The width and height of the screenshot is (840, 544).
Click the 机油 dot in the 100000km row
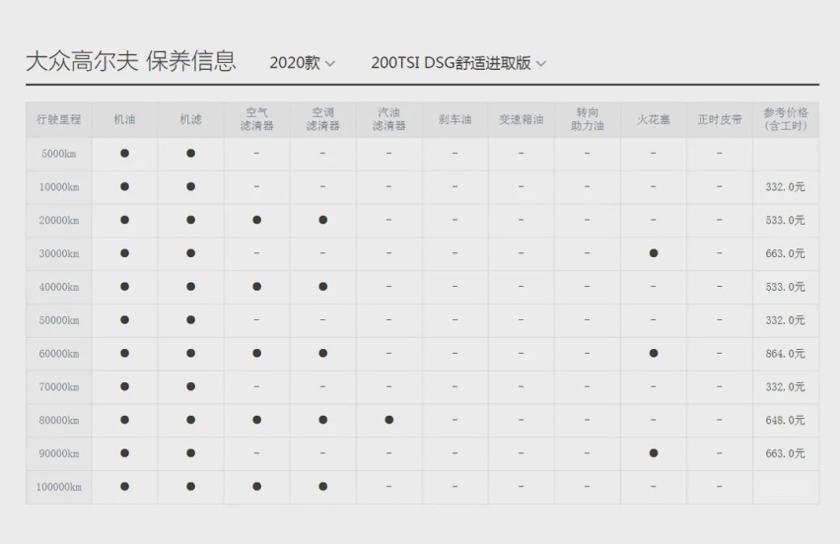(125, 487)
